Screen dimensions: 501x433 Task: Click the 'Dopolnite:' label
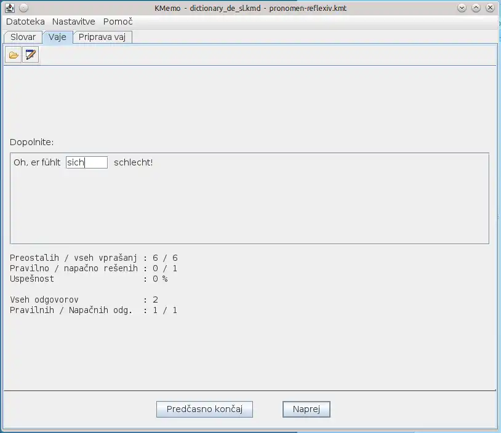31,142
